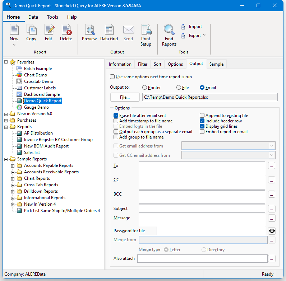Viewport: 286px width, 281px height.
Task: Select the Printer output radio button
Action: pos(145,88)
